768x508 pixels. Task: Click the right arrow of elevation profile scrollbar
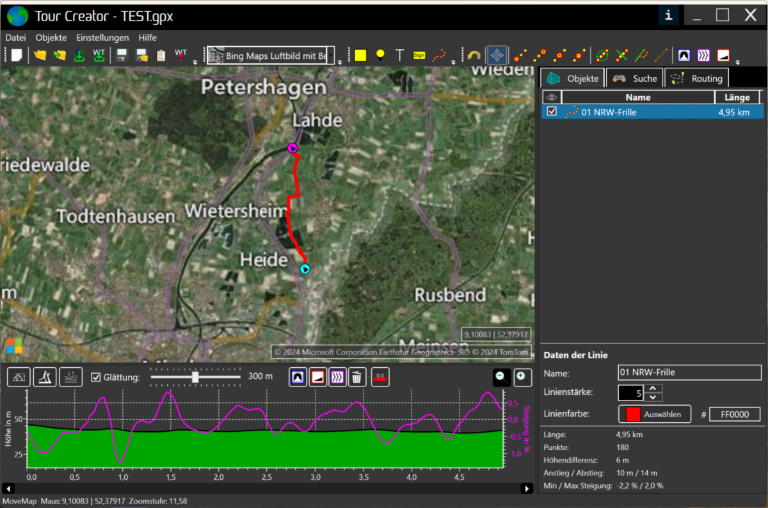click(x=527, y=489)
